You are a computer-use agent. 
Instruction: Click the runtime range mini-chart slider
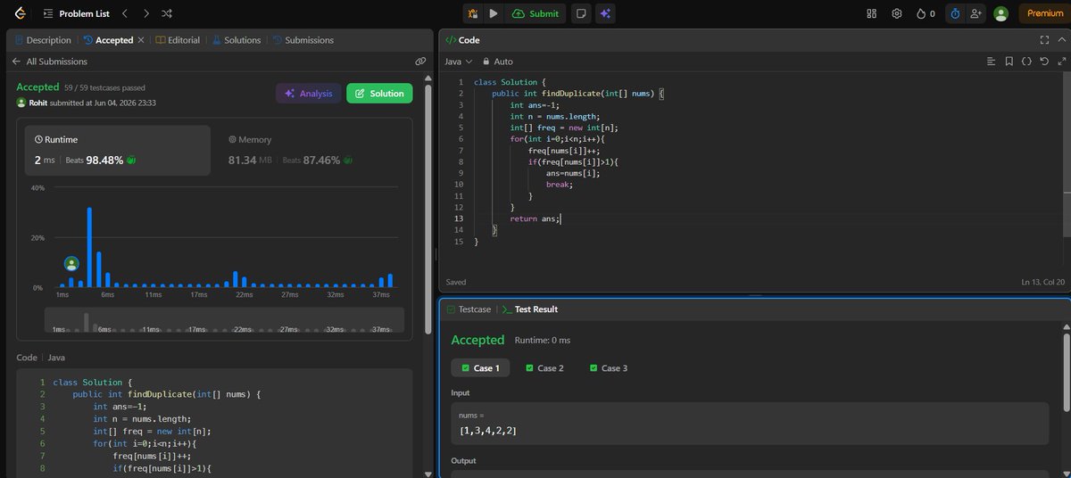[224, 320]
